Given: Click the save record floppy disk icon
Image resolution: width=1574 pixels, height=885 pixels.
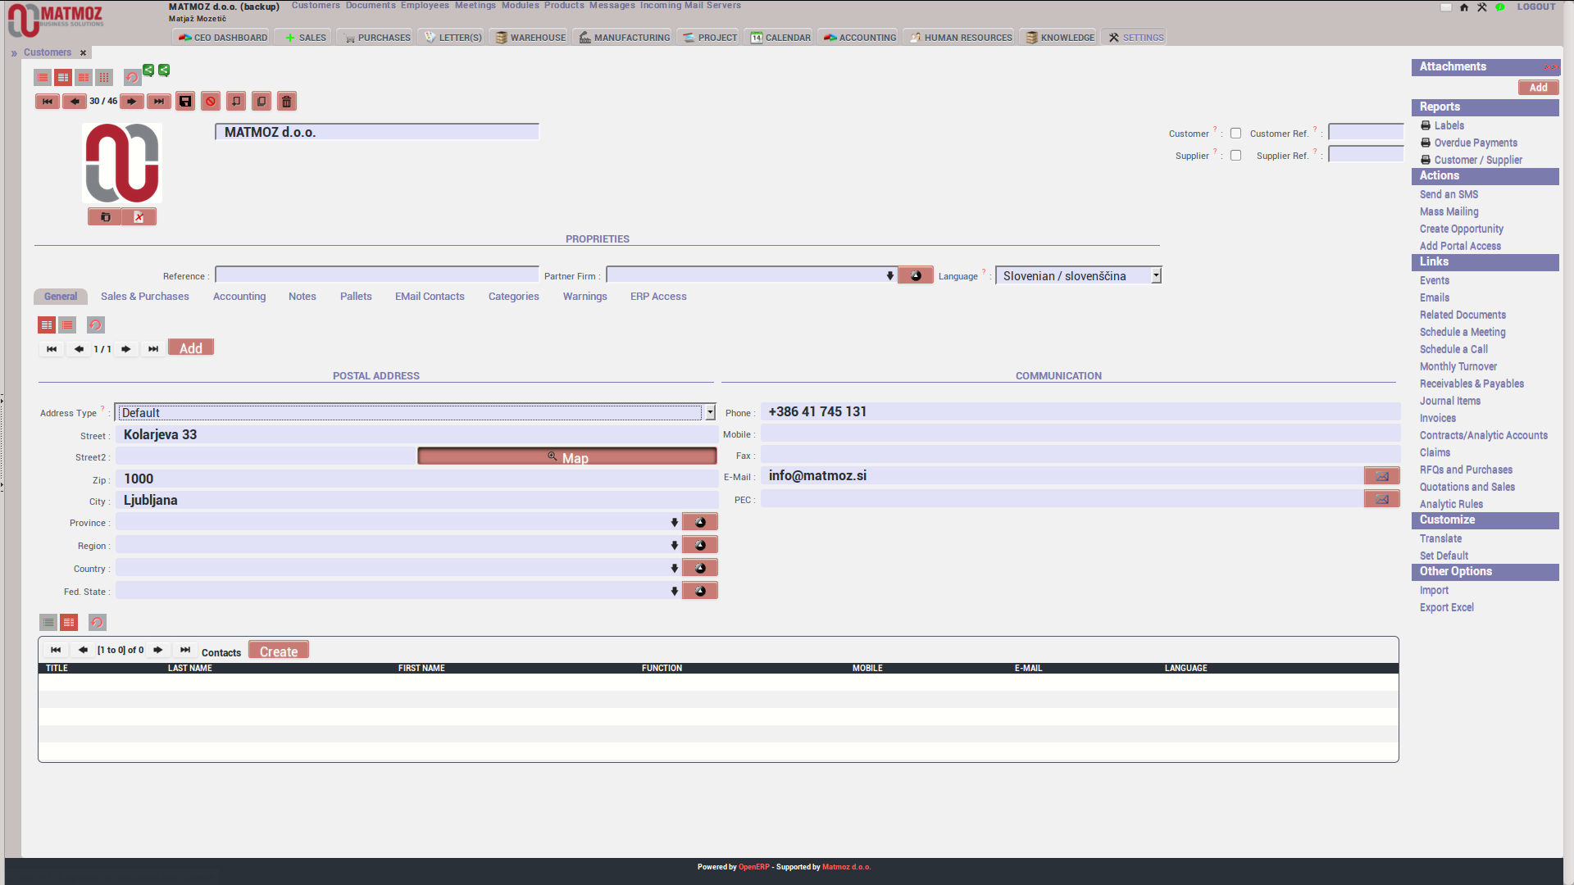Looking at the screenshot, I should (185, 102).
